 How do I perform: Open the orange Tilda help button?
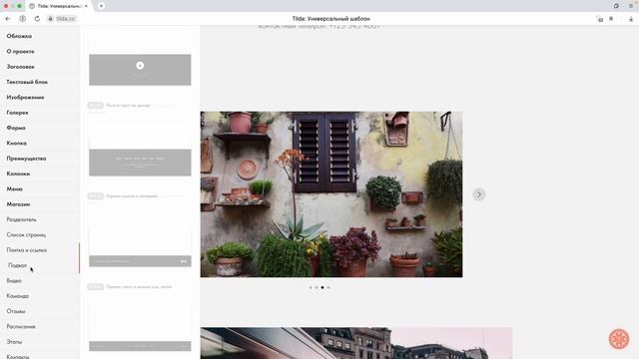click(x=619, y=339)
